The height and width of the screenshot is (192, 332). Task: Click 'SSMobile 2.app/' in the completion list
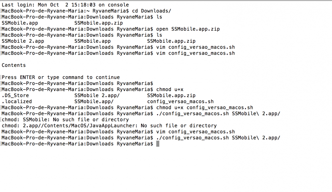97,95
